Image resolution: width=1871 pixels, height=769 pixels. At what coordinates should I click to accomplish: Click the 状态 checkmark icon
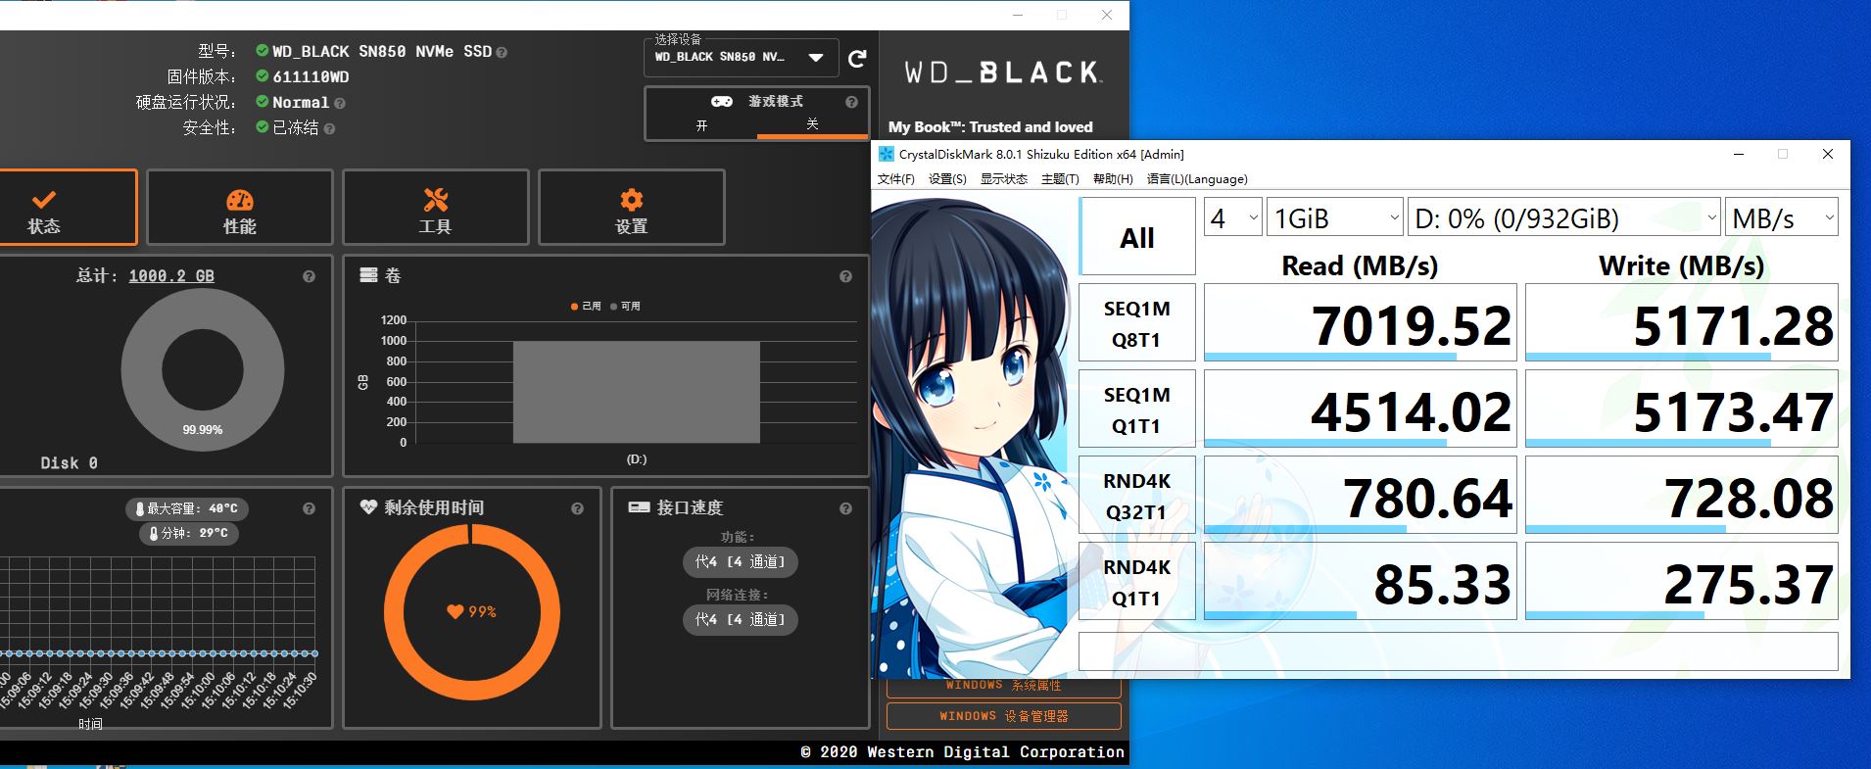coord(43,200)
